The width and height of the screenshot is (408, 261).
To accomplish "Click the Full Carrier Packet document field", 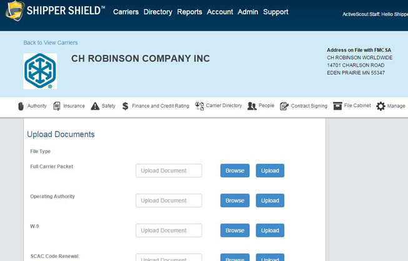I will (169, 171).
